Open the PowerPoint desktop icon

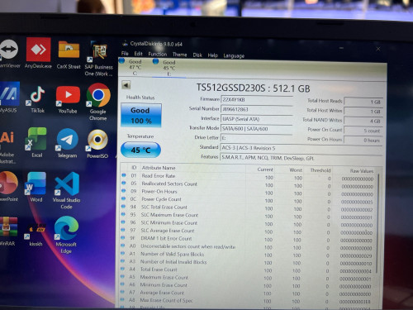(x=8, y=186)
